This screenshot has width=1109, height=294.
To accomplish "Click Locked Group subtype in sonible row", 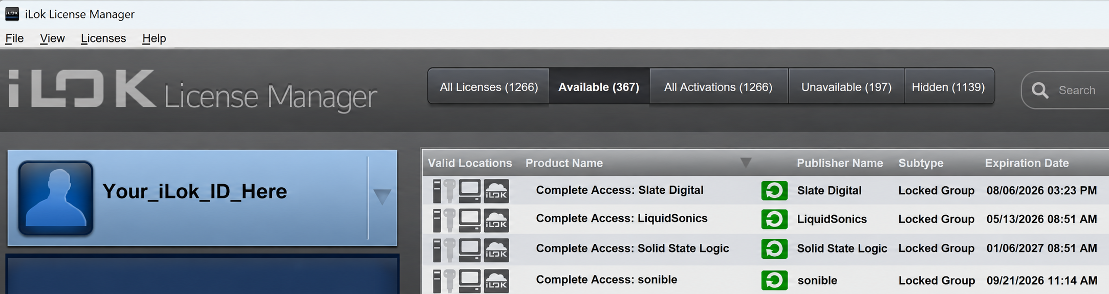I will click(936, 281).
